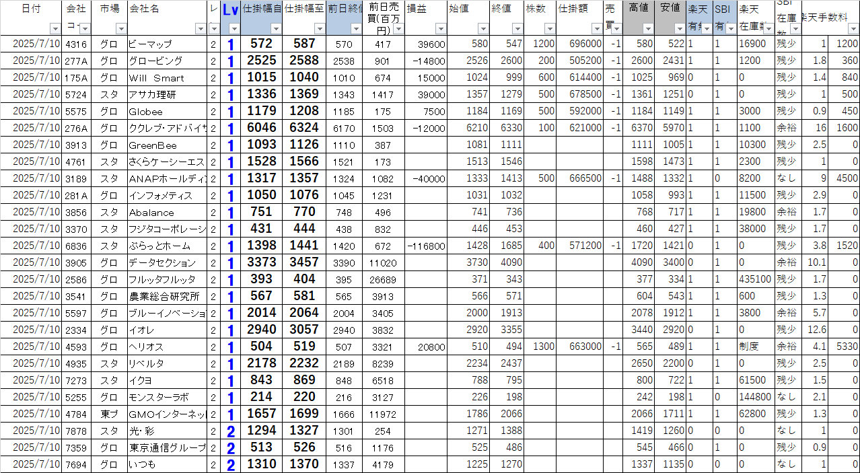Screen dimensions: 860x473
Task: Open the 株数 column filter dropdown
Action: tap(550, 29)
